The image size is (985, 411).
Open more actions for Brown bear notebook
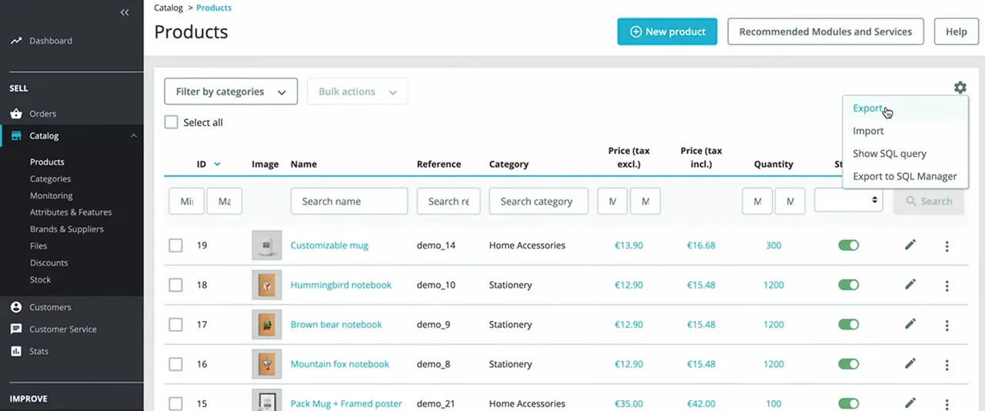[947, 325]
